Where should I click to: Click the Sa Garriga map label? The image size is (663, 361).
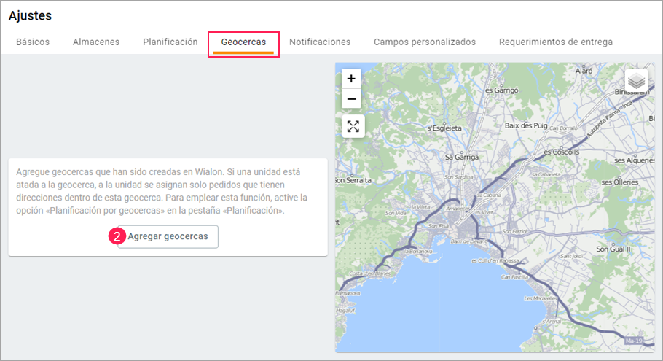pos(462,157)
